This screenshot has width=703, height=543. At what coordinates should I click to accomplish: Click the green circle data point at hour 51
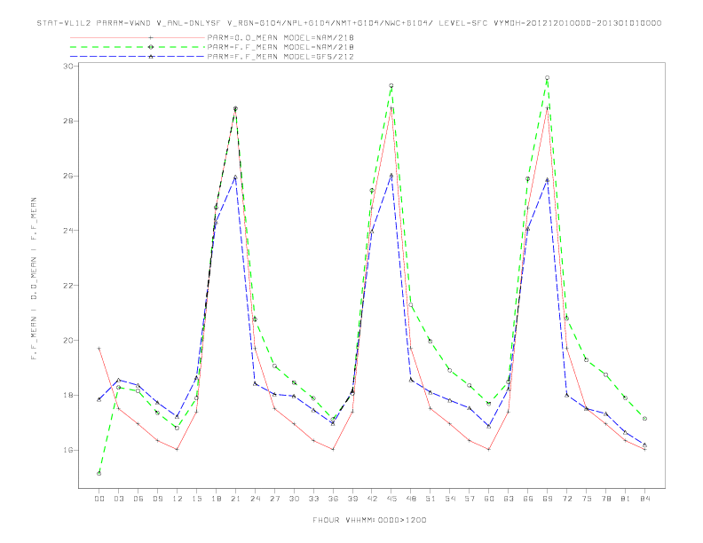[430, 342]
